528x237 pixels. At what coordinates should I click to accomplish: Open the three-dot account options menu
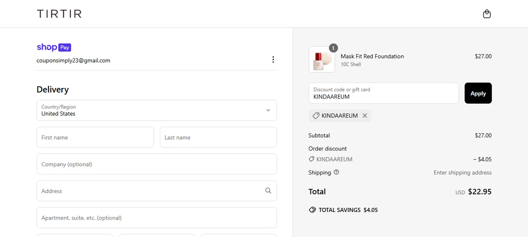point(273,59)
